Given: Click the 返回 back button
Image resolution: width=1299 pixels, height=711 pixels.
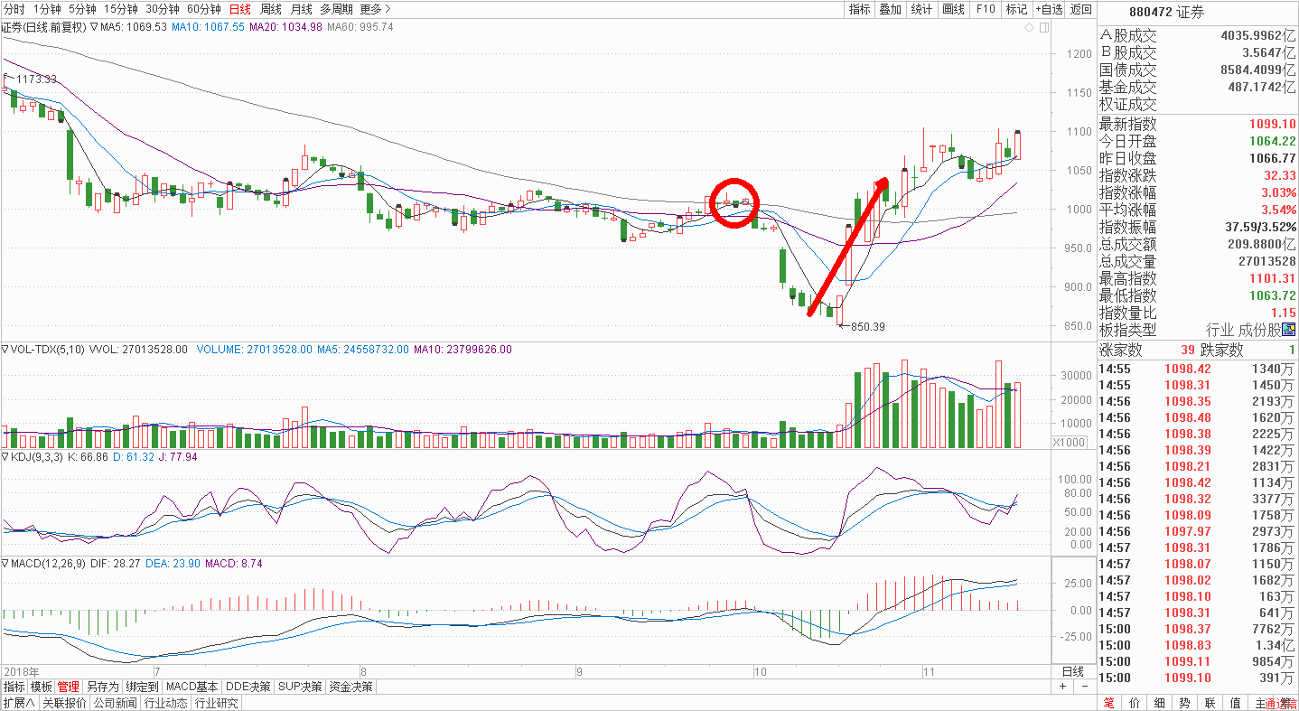Looking at the screenshot, I should click(1080, 9).
